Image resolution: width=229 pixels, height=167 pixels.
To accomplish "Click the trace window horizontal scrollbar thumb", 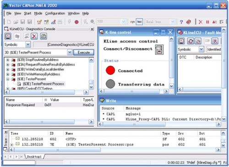I will point(58,150).
